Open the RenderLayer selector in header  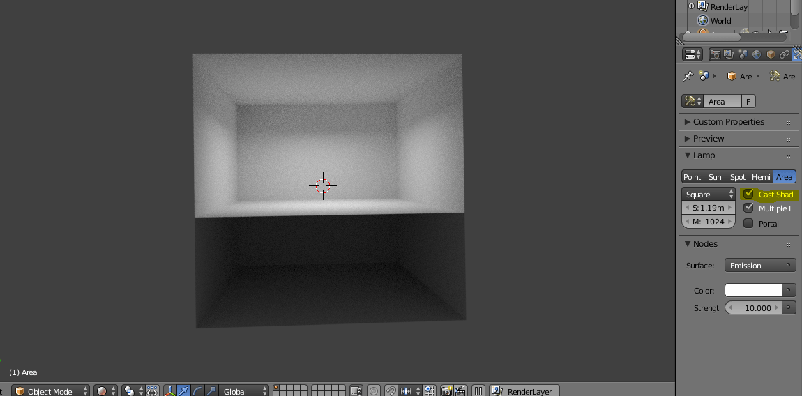click(524, 391)
